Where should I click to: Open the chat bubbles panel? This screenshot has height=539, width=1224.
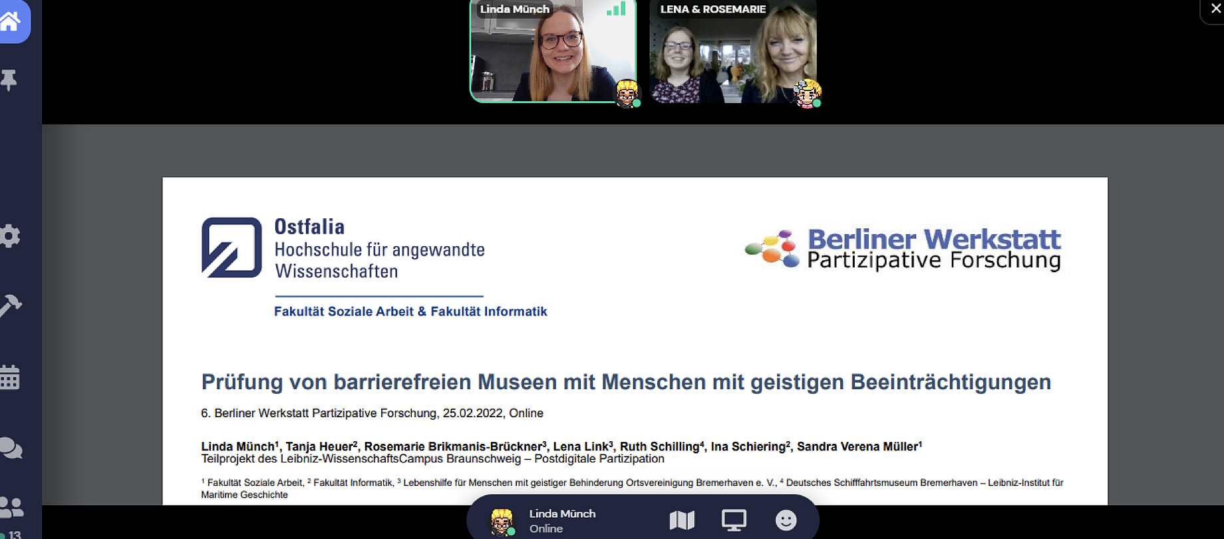click(x=11, y=449)
